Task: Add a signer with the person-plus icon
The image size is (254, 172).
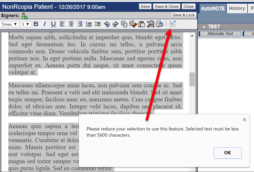Action: coord(25,16)
